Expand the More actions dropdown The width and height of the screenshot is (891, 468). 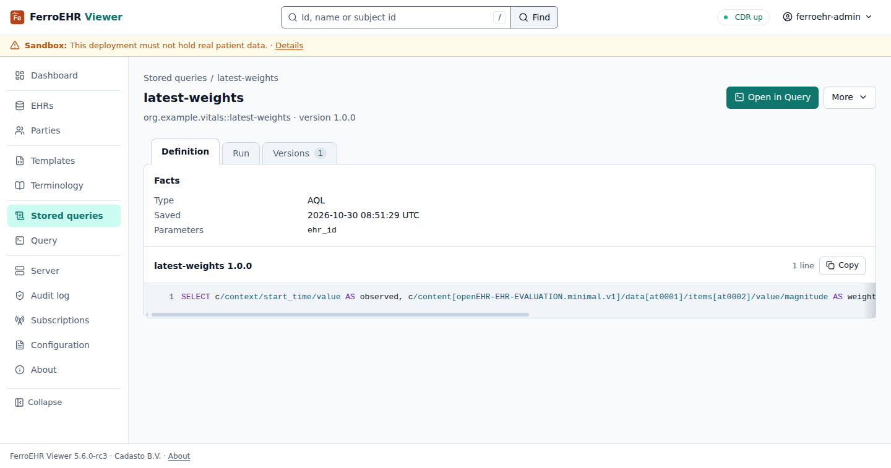(850, 98)
